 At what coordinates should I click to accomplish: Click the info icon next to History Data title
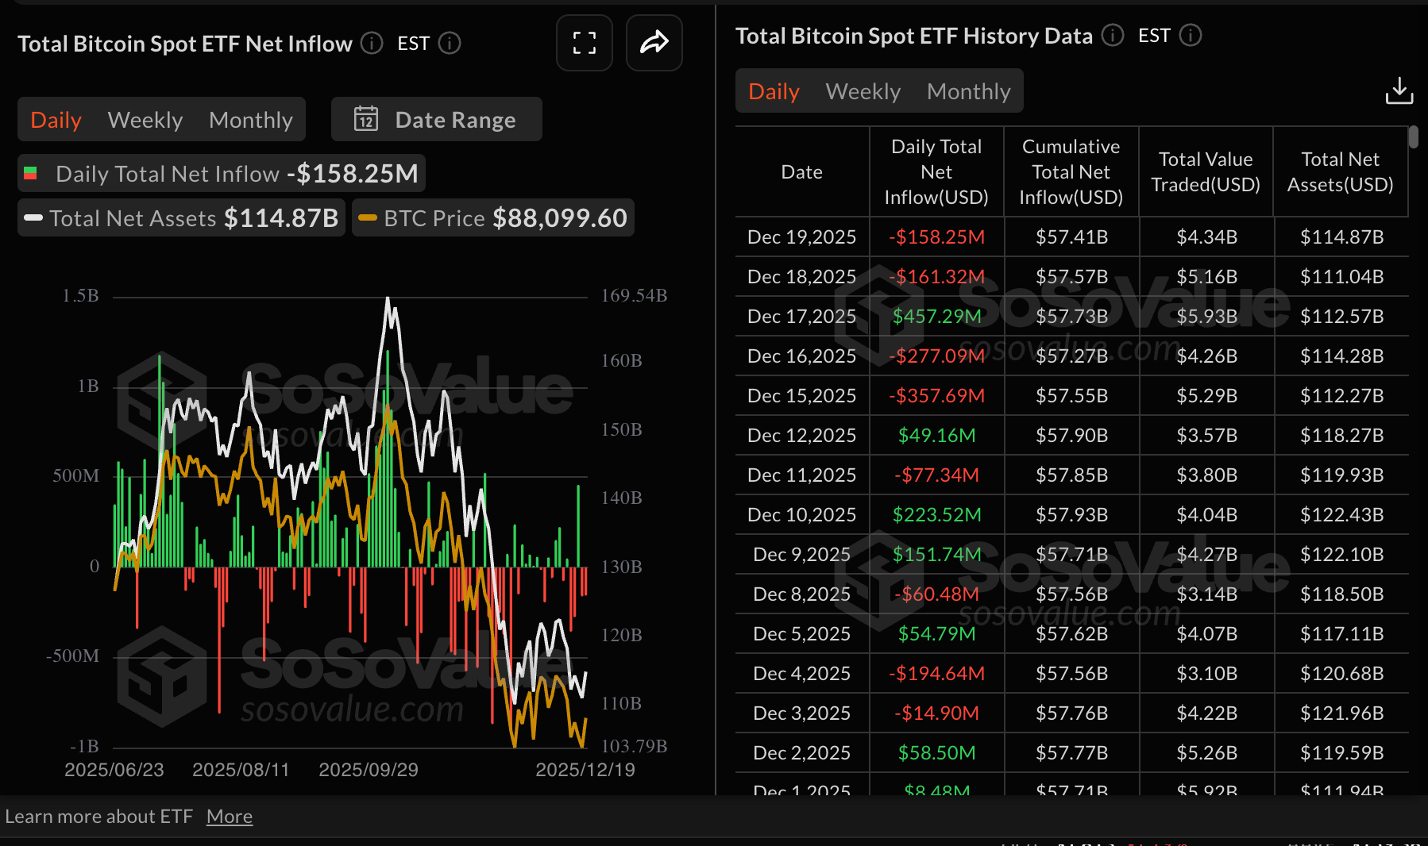click(x=1112, y=36)
